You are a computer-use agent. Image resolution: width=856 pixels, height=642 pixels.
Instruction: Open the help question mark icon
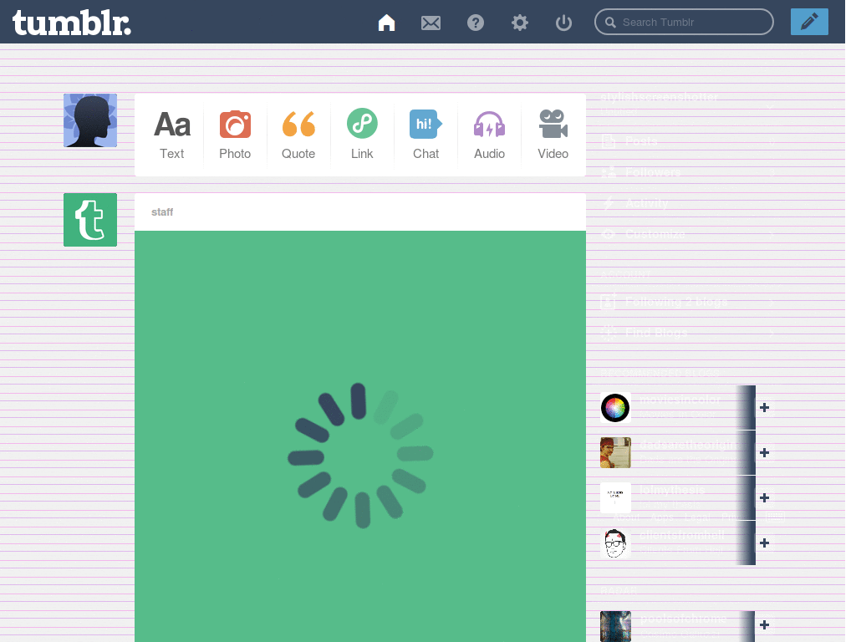(x=476, y=23)
